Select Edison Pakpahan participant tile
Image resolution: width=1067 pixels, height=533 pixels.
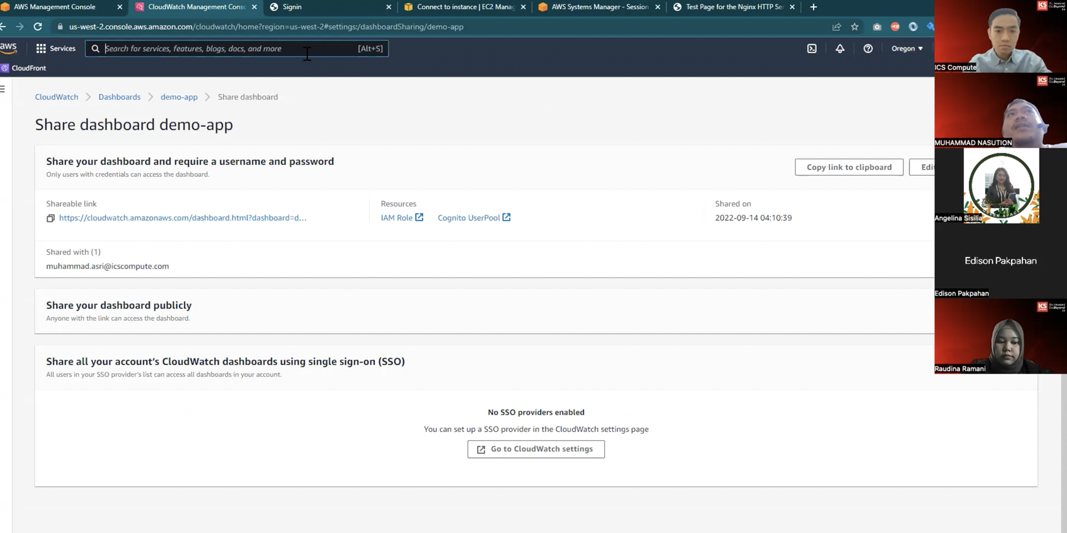[1001, 261]
